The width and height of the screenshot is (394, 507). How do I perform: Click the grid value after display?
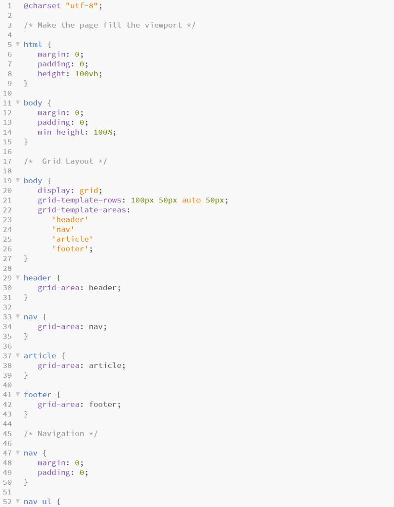(89, 191)
